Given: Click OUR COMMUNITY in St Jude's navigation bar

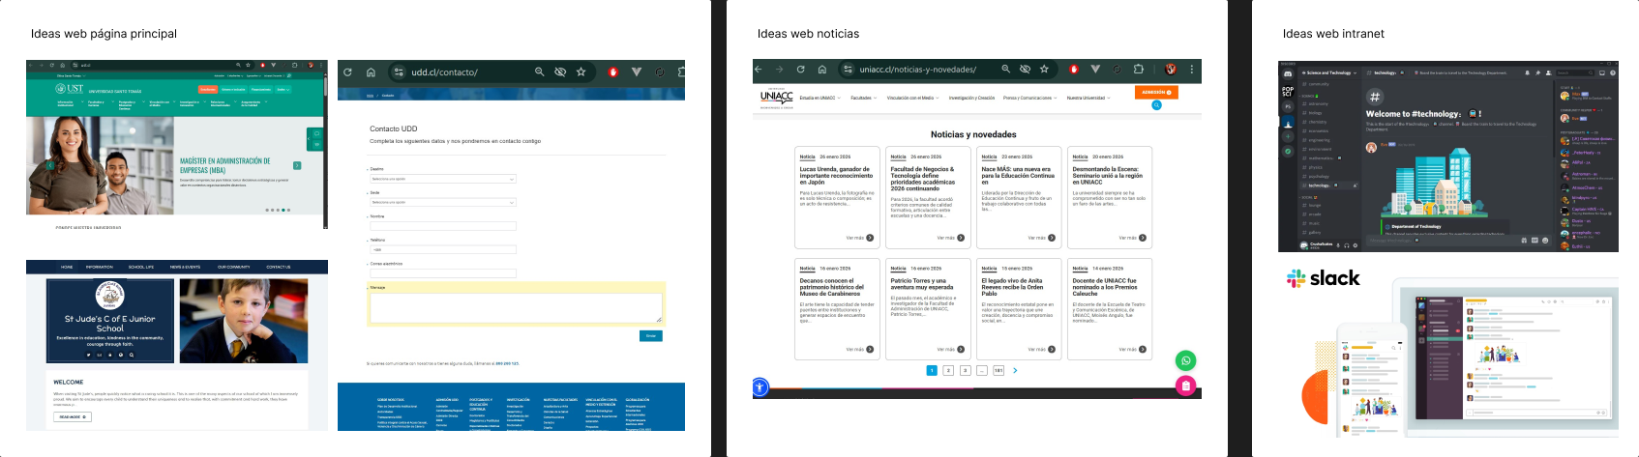Looking at the screenshot, I should (x=233, y=267).
